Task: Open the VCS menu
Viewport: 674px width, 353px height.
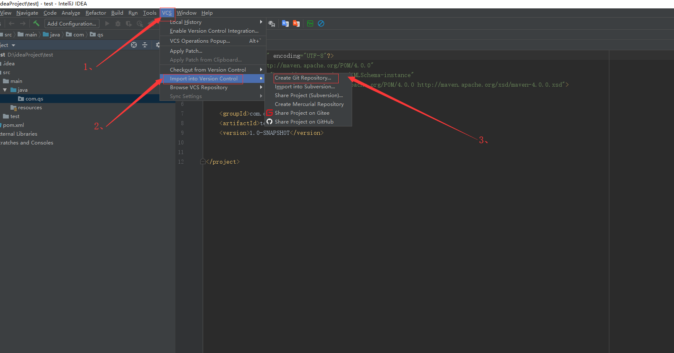Action: click(x=167, y=13)
